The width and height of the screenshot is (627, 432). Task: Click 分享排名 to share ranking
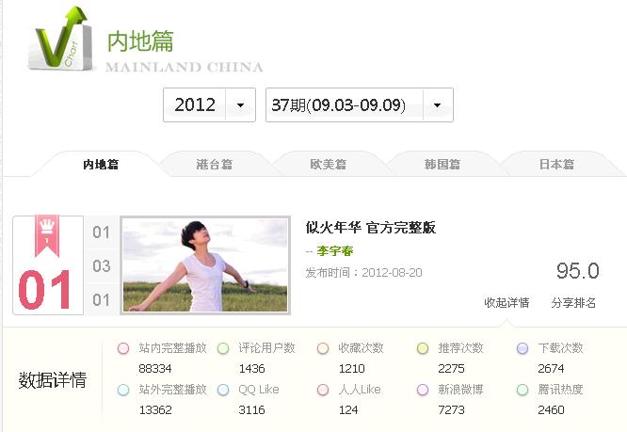point(573,302)
